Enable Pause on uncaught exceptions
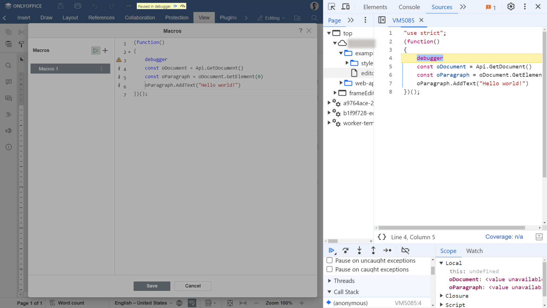This screenshot has height=308, width=547. tap(329, 260)
